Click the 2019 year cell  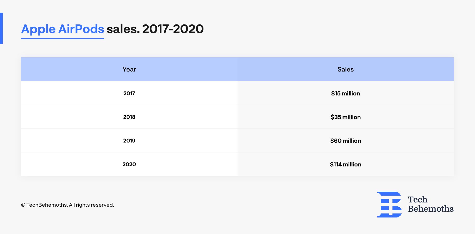point(129,141)
